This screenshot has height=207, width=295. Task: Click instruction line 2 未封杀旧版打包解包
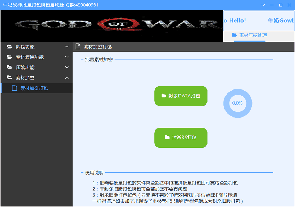[140, 189]
